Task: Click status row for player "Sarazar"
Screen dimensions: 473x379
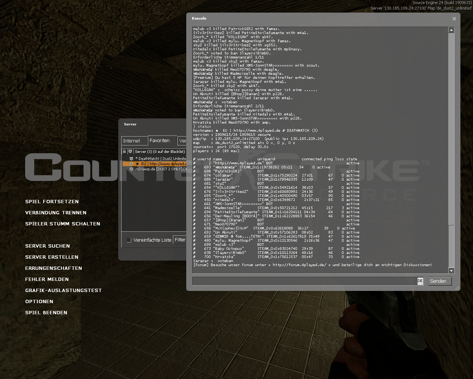Action: [276, 180]
